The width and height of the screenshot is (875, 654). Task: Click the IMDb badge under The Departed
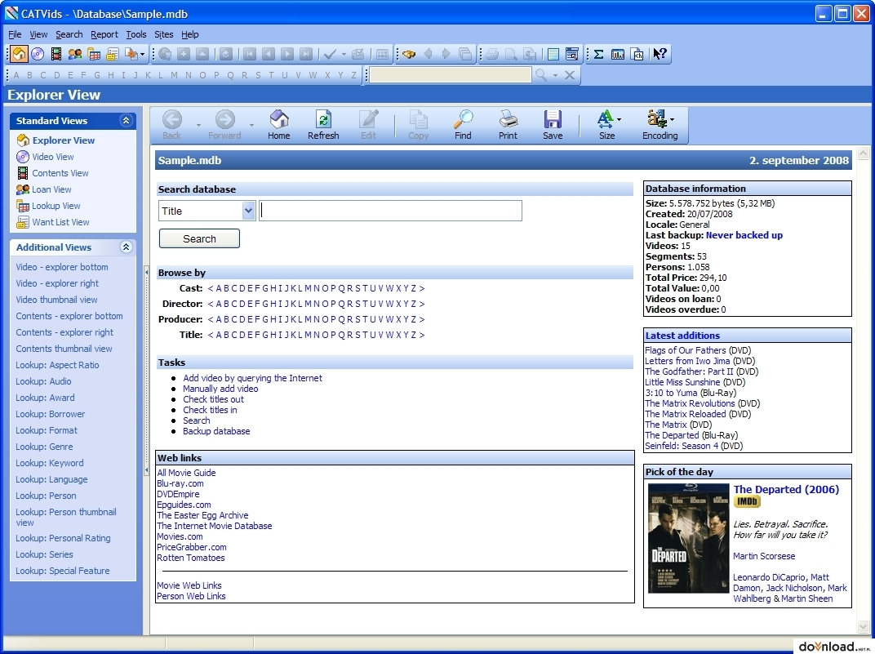747,501
